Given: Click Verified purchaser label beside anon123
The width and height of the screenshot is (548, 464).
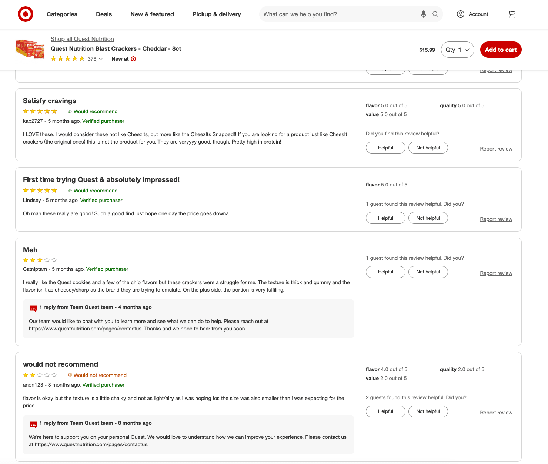Looking at the screenshot, I should click(x=103, y=385).
